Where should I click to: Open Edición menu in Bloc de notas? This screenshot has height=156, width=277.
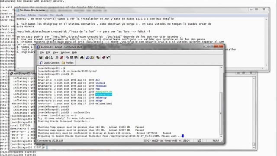[x=32, y=15]
